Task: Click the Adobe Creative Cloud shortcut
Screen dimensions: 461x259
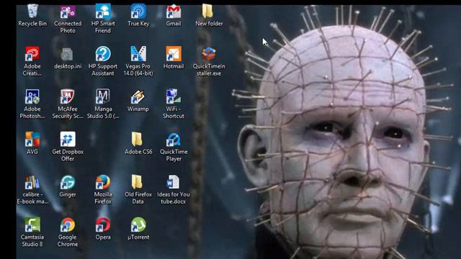Action: point(32,53)
